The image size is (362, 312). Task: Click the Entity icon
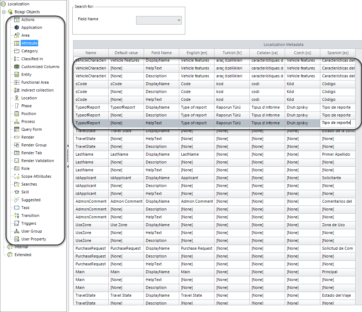(17, 74)
